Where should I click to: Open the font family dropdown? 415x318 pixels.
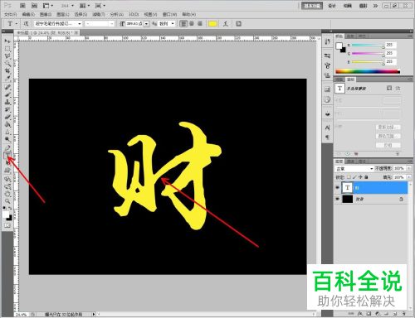point(80,24)
